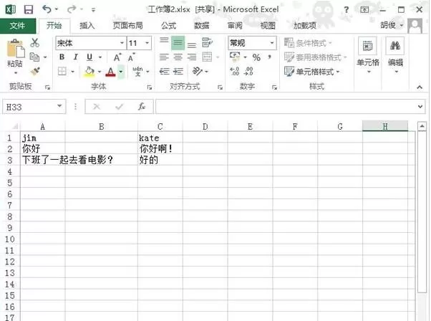Switch to the 数据 Data tab
431x321 pixels.
[202, 26]
